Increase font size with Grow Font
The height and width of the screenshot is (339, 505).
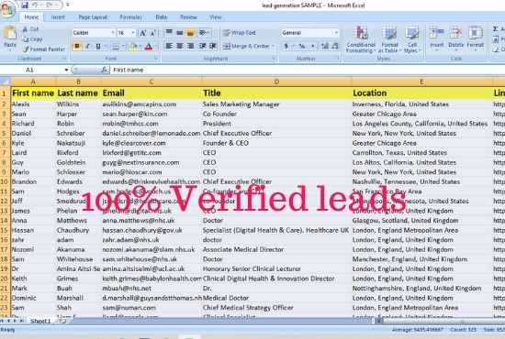point(142,33)
